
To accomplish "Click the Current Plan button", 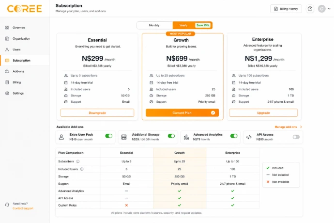I will [182, 112].
